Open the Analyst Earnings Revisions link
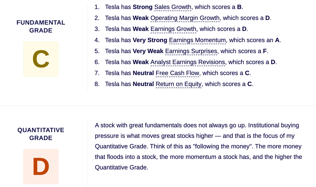This screenshot has height=187, width=316. tap(188, 62)
